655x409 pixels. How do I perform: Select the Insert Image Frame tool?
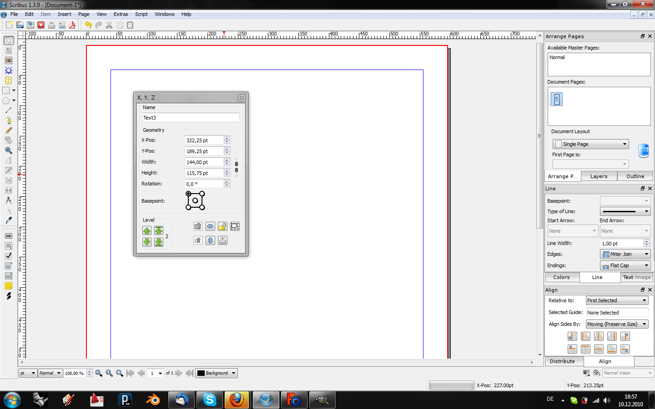(x=8, y=60)
